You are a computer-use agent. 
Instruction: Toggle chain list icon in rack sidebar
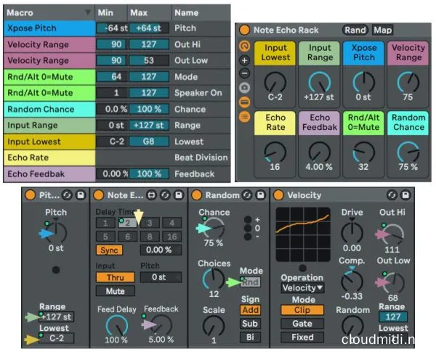(245, 116)
